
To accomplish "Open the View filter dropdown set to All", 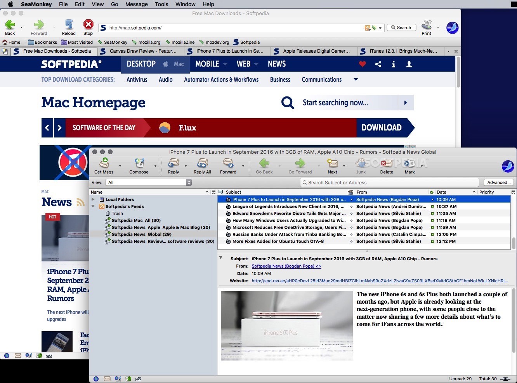I will tap(149, 182).
